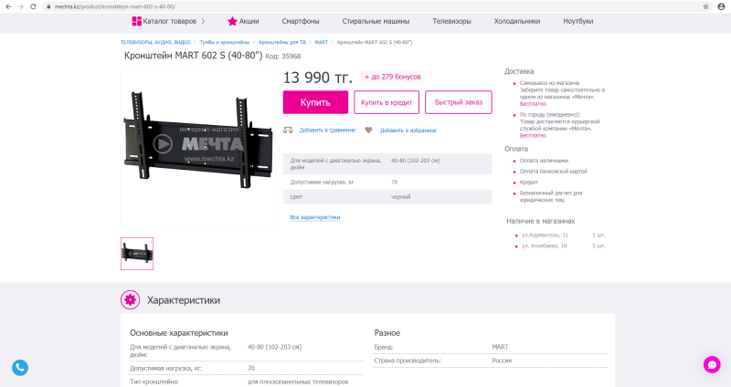731x387 pixels.
Task: Click the Акции star icon
Action: click(x=232, y=21)
